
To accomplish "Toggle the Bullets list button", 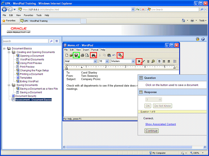I will tap(175, 61).
